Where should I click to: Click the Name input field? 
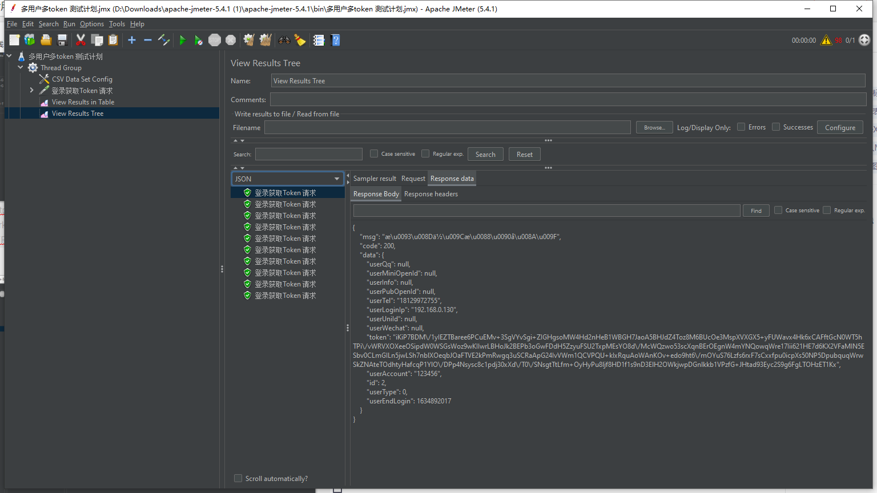point(568,80)
